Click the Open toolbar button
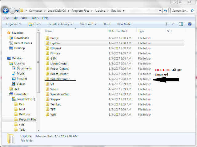 pyautogui.click(x=34, y=24)
